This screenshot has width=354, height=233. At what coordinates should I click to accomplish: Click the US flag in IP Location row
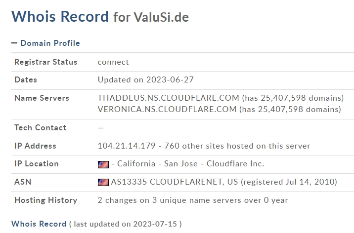click(x=103, y=164)
